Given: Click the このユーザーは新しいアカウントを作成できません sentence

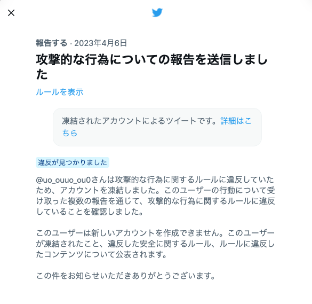Looking at the screenshot, I should pos(130,233).
